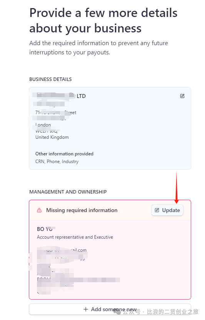
Task: Click the MANAGEMENT AND OWNERSHIP section heading
Action: 68,192
